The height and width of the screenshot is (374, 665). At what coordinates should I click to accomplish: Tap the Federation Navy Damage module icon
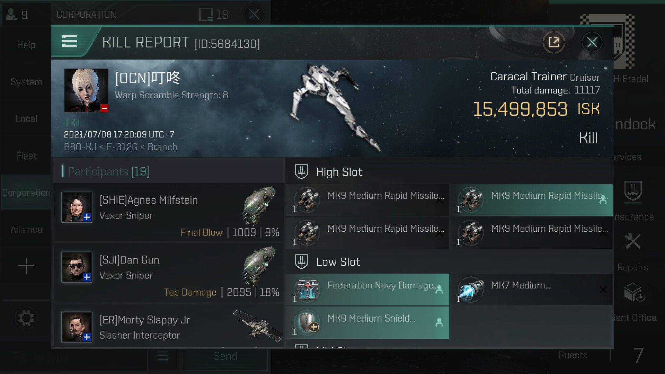[307, 290]
